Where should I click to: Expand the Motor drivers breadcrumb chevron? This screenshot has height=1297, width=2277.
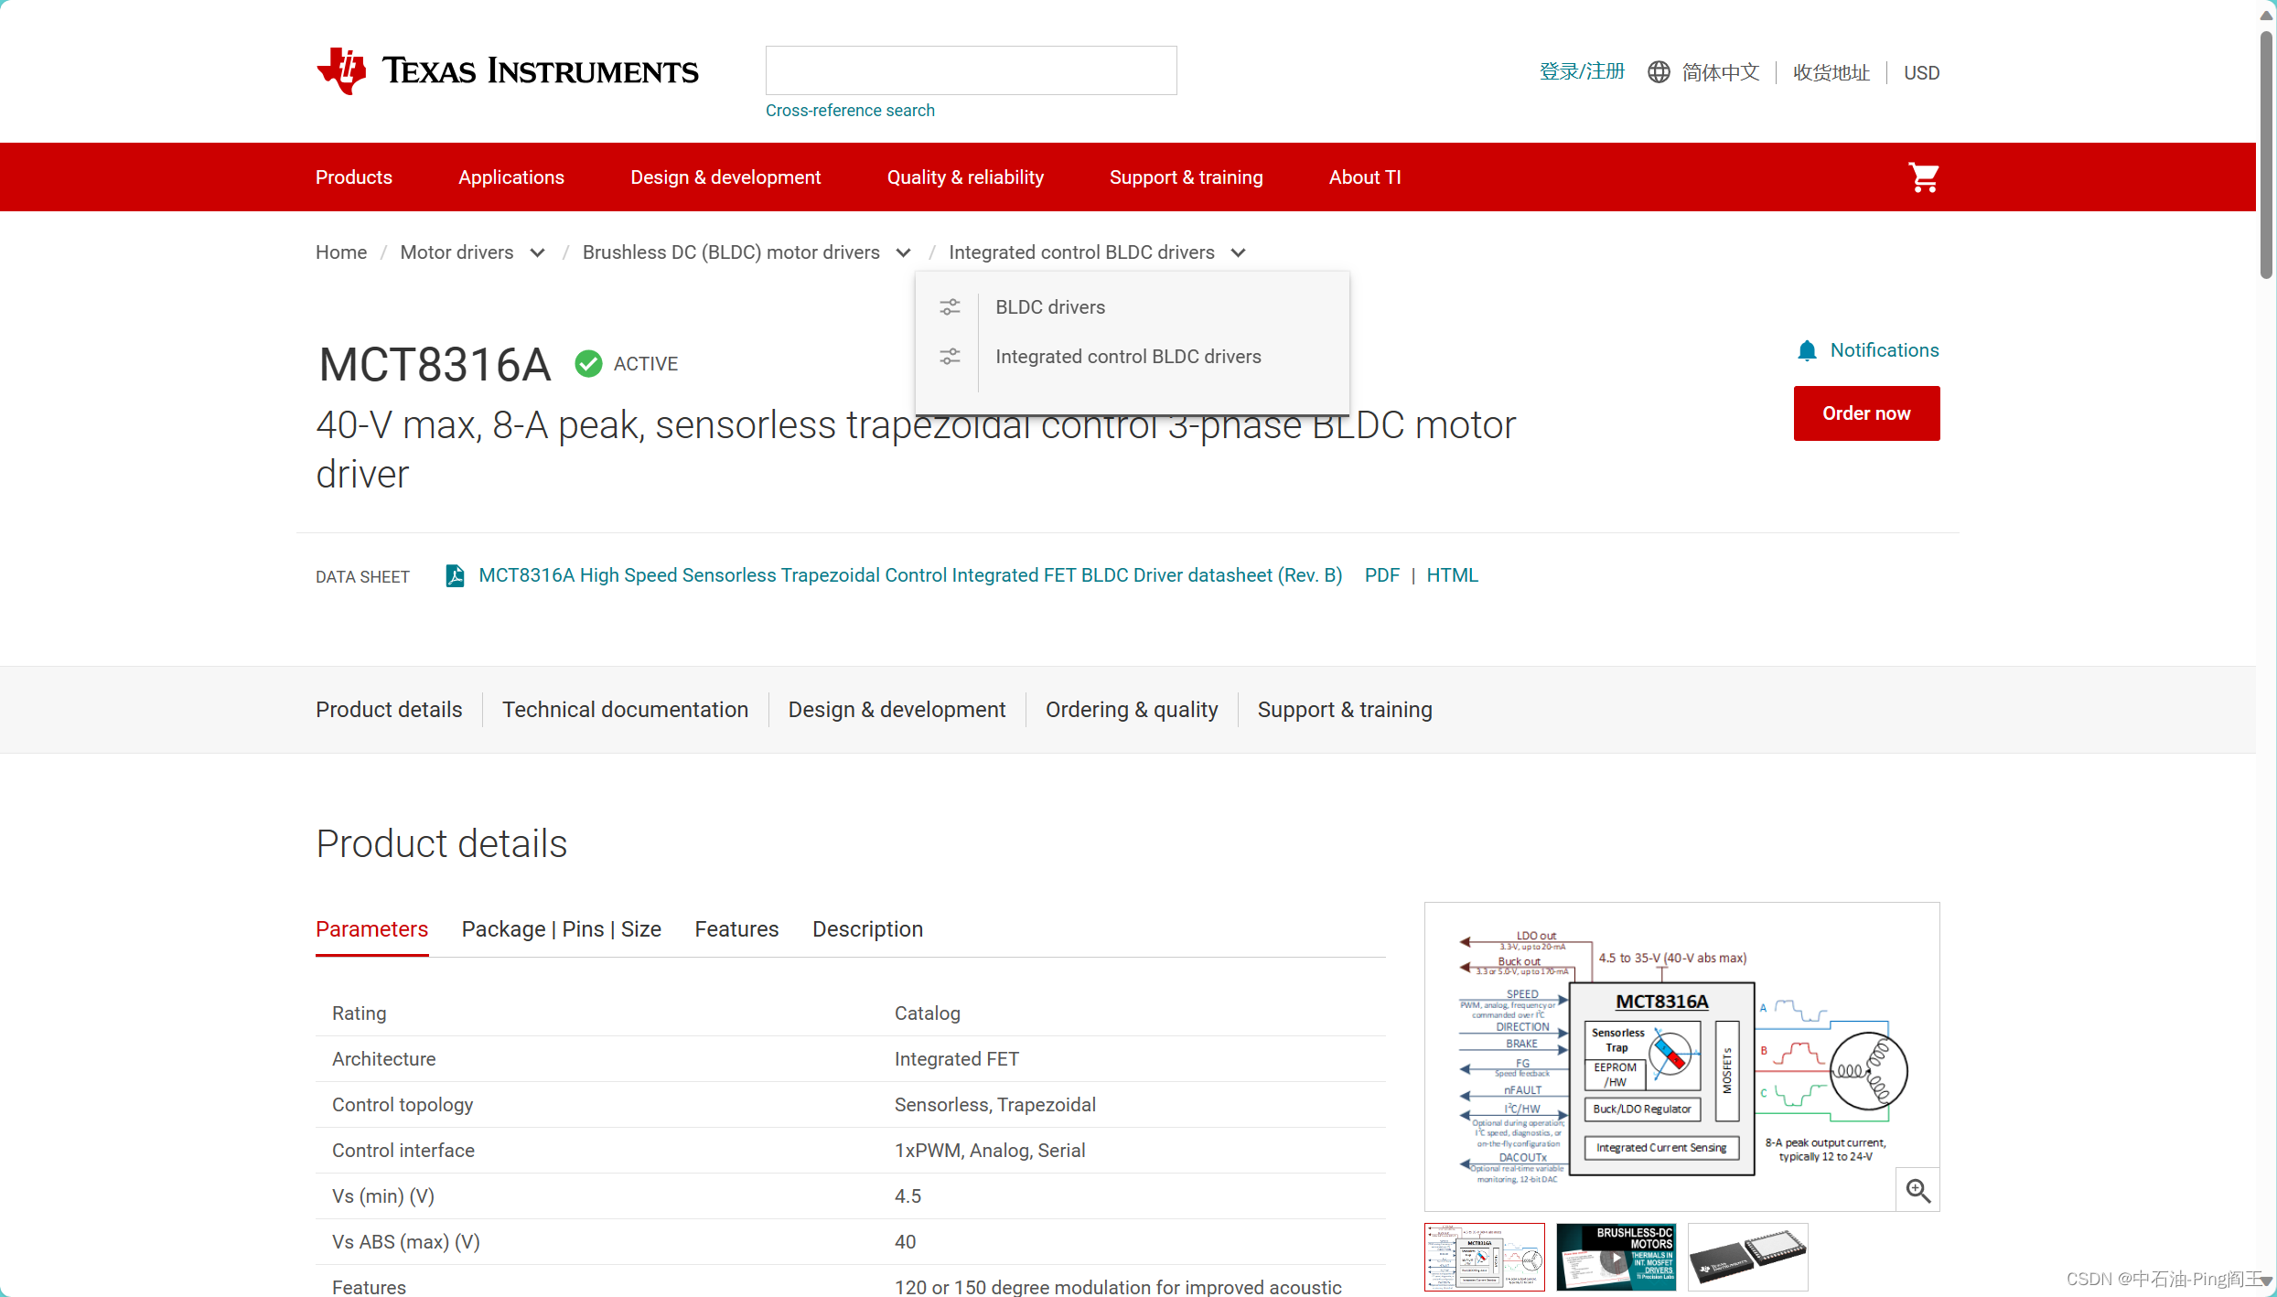538,253
